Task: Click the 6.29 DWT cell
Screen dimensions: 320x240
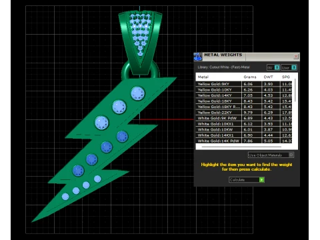Action: [271, 113]
